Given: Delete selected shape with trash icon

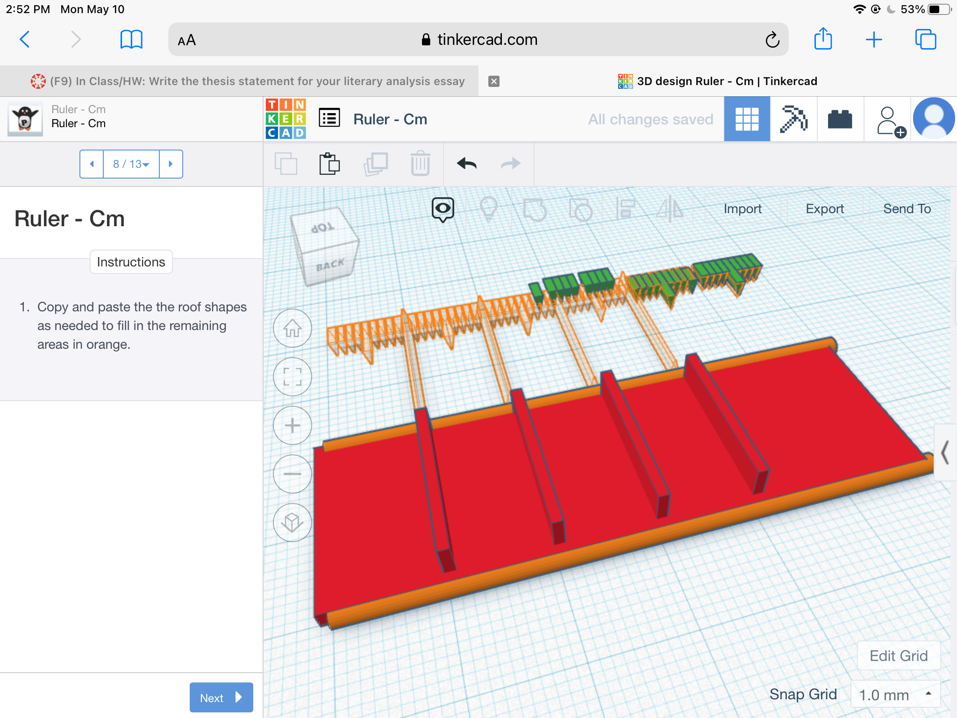Looking at the screenshot, I should point(420,164).
